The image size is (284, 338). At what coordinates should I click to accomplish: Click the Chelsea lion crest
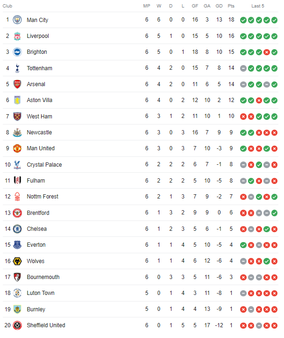tap(17, 229)
